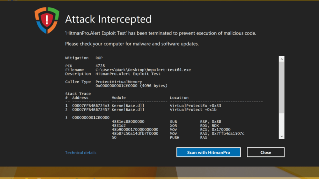The height and width of the screenshot is (179, 319).
Task: Select callee type 'ProtectVirtualMemory'
Action: pyautogui.click(x=119, y=82)
